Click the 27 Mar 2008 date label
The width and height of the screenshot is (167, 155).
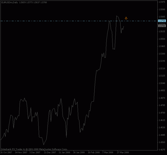(x=123, y=152)
